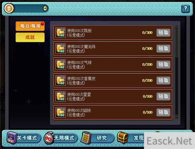Claim reward for 使用200次香蕉皮 quest
Screen dimensions: 195x149
point(163,80)
